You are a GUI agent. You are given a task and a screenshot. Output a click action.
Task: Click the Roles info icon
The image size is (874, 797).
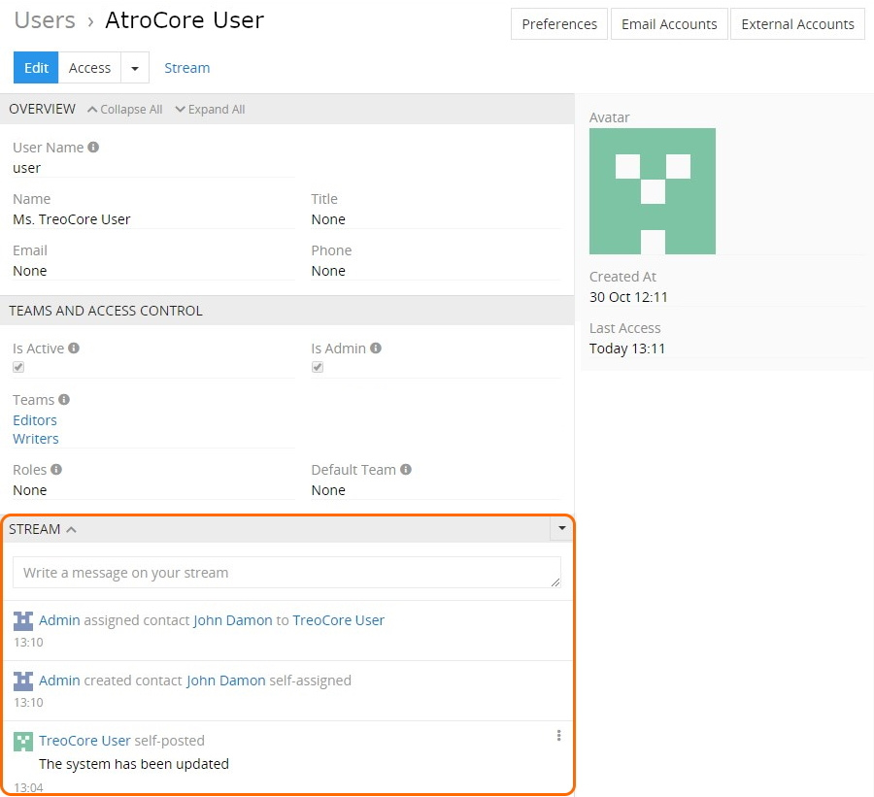point(56,469)
